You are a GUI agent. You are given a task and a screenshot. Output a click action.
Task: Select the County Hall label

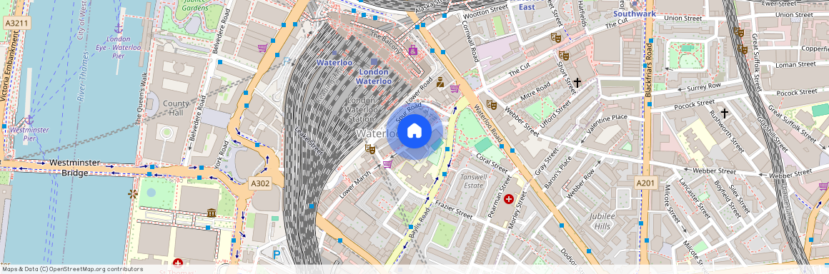click(176, 108)
